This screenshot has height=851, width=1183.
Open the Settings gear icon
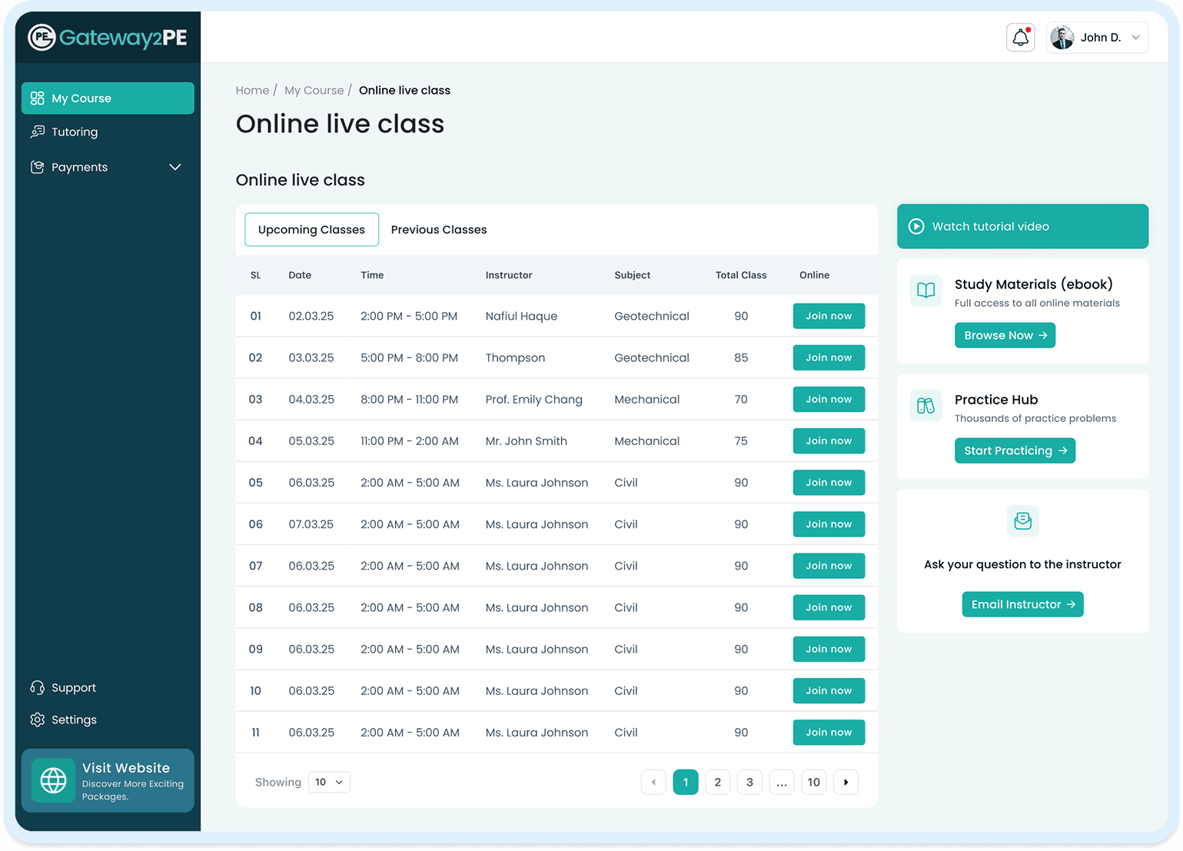[37, 720]
